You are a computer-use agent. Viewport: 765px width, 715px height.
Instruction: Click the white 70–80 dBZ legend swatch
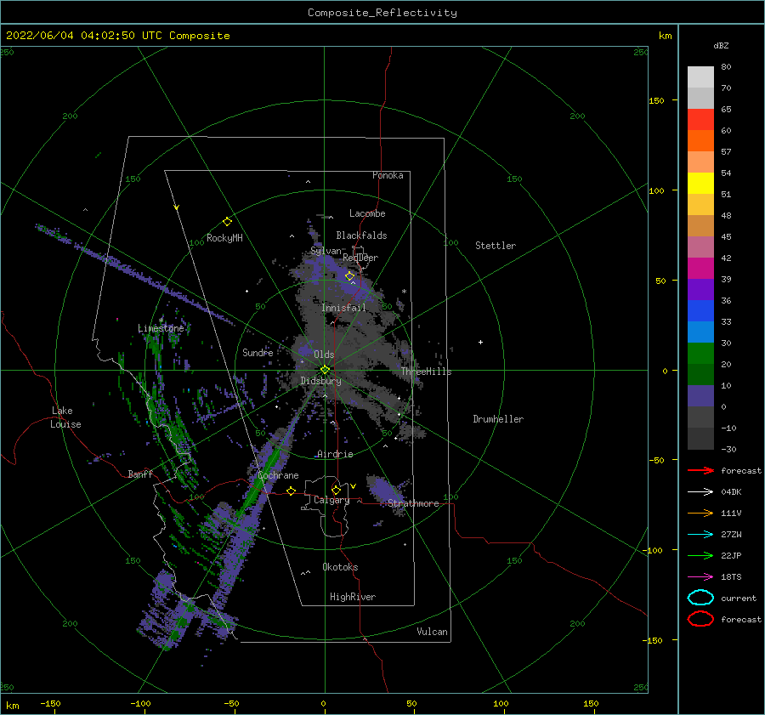click(700, 77)
